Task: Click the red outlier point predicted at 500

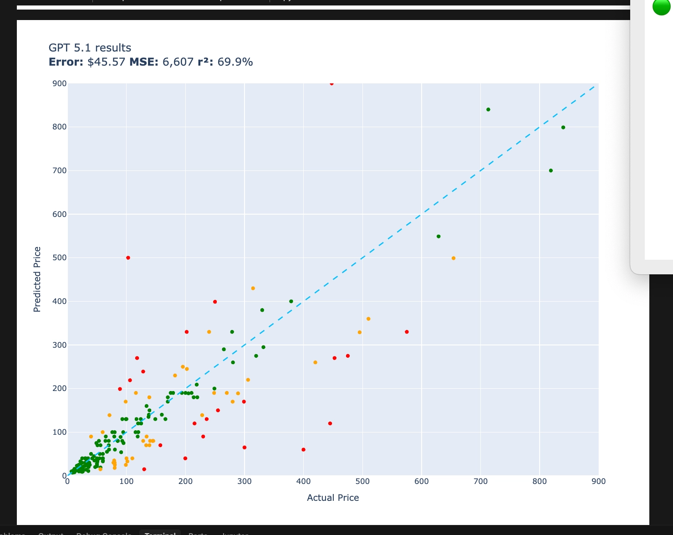Action: coord(128,258)
